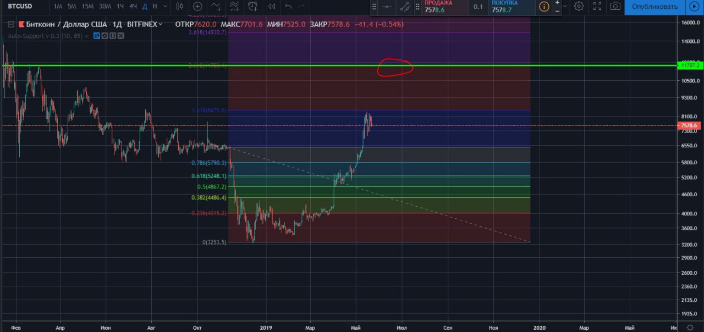Open the financials/strategy templates icon

[235, 6]
